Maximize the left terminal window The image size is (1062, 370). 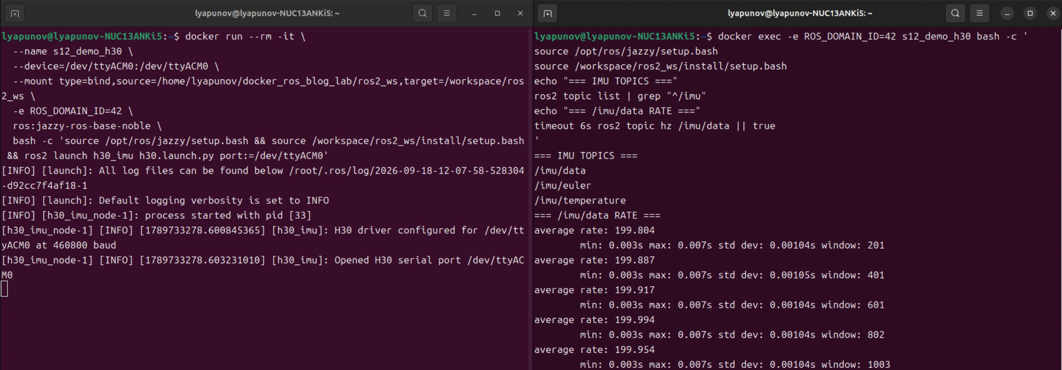[x=497, y=13]
